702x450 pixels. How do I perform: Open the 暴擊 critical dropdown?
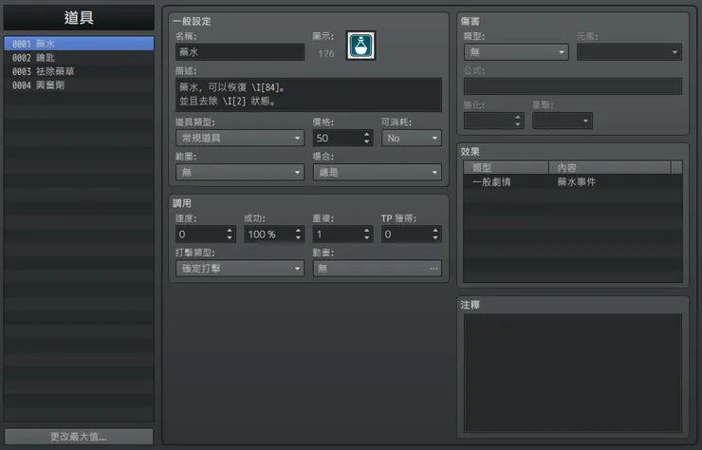click(563, 121)
